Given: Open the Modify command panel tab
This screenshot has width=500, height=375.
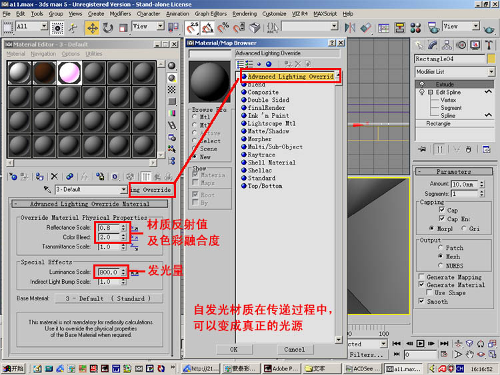Looking at the screenshot, I should tap(433, 45).
